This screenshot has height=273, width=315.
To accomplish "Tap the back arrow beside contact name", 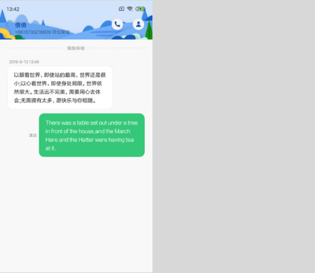I will tap(8, 25).
